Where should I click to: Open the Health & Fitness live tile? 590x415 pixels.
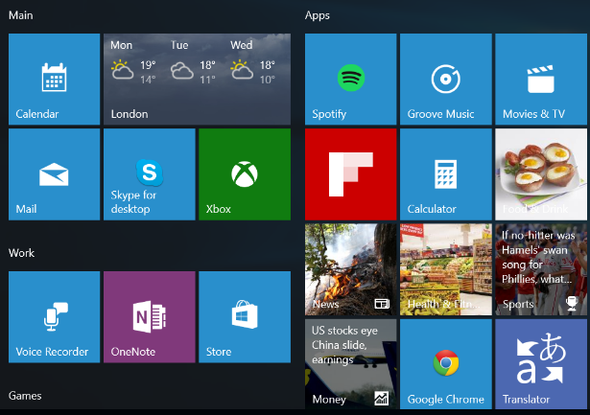click(x=446, y=269)
